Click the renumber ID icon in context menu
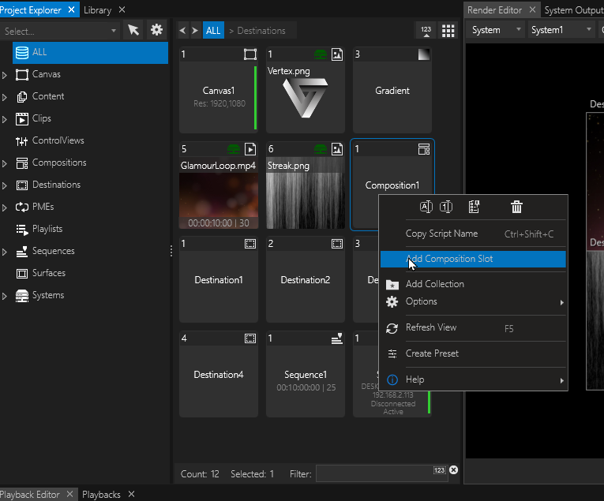 pos(446,208)
